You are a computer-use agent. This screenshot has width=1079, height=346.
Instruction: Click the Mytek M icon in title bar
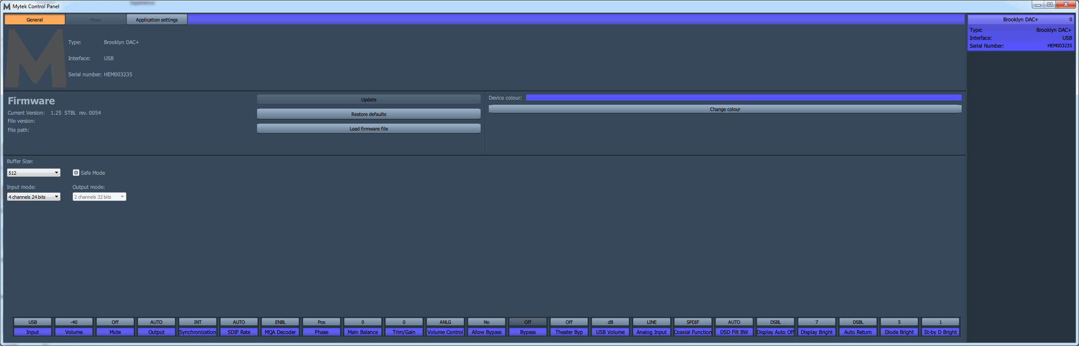click(7, 6)
